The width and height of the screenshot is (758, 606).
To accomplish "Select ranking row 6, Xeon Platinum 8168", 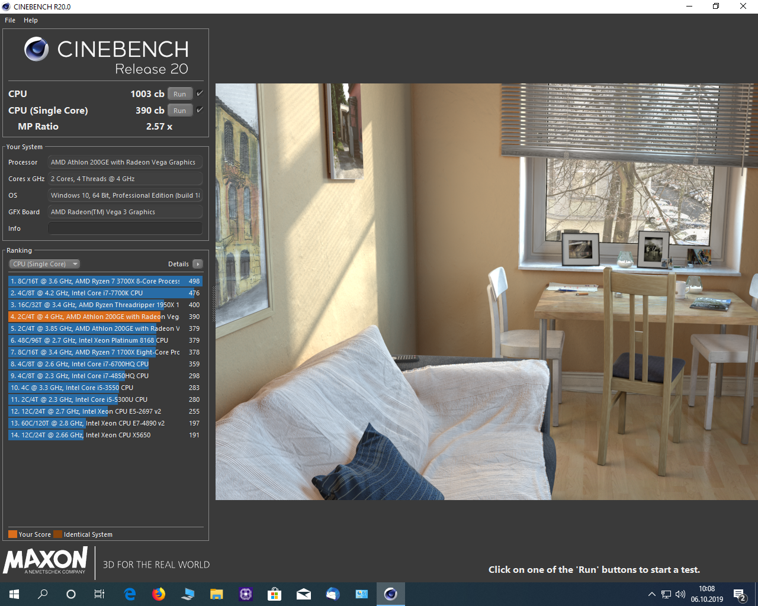I will pyautogui.click(x=105, y=340).
